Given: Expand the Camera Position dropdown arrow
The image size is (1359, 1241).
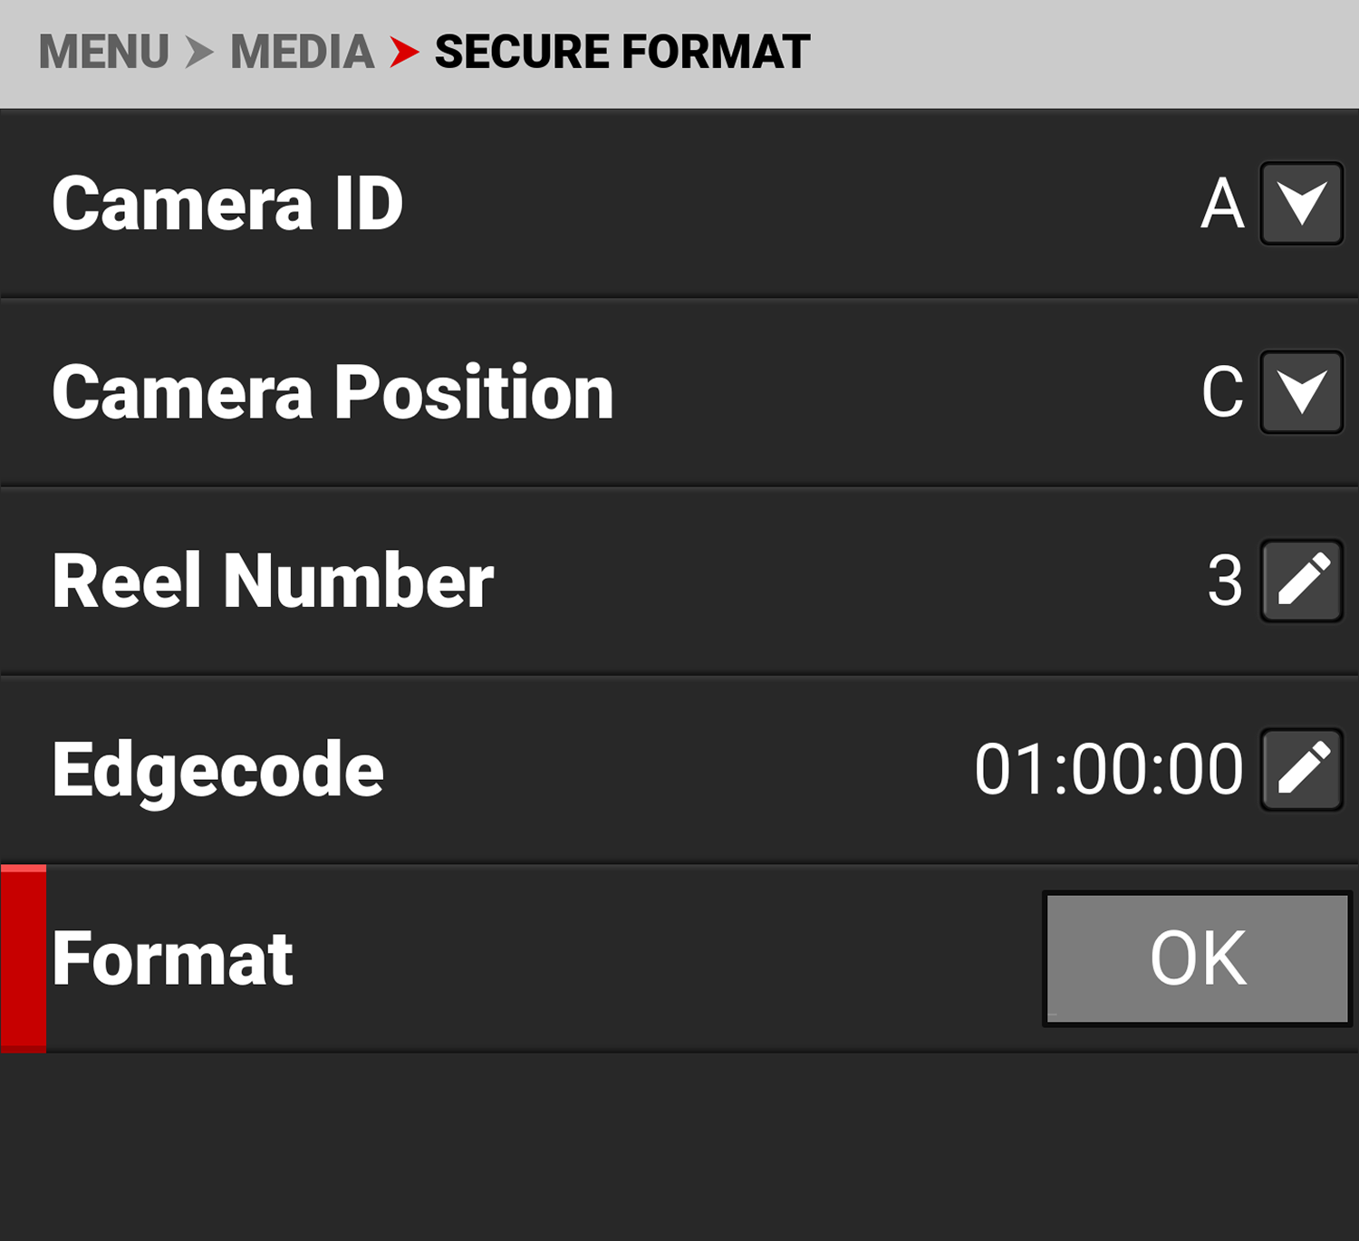Looking at the screenshot, I should click(1301, 392).
